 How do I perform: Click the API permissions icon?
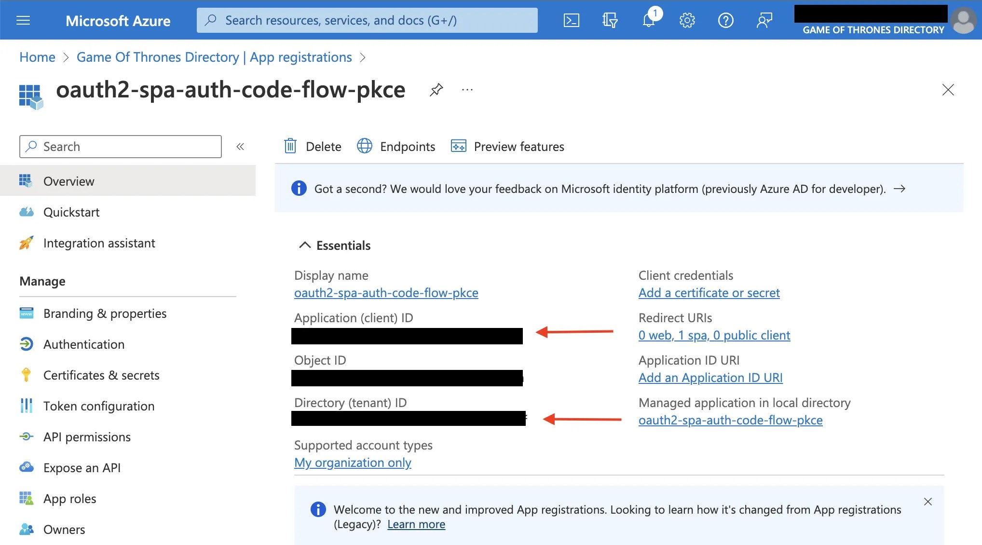[x=27, y=436]
